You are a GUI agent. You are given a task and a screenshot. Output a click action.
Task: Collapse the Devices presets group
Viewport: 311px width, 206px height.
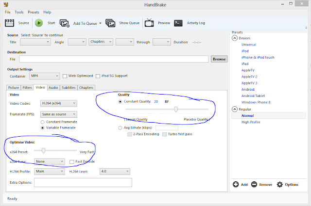235,38
